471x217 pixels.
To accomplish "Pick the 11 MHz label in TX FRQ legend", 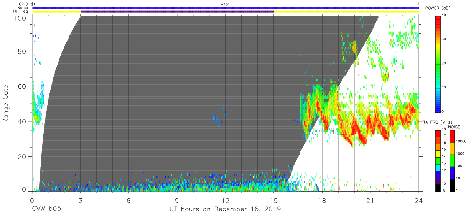I will click(444, 177).
